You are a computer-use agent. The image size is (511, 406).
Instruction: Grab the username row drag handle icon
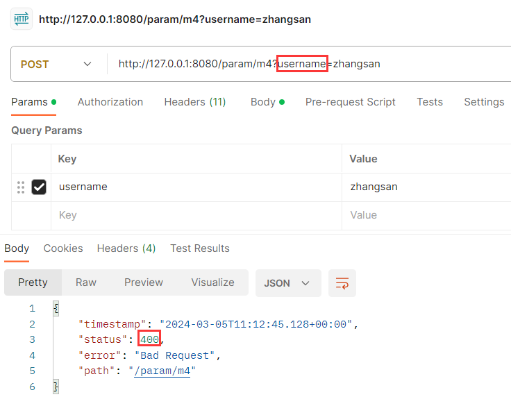[x=21, y=187]
